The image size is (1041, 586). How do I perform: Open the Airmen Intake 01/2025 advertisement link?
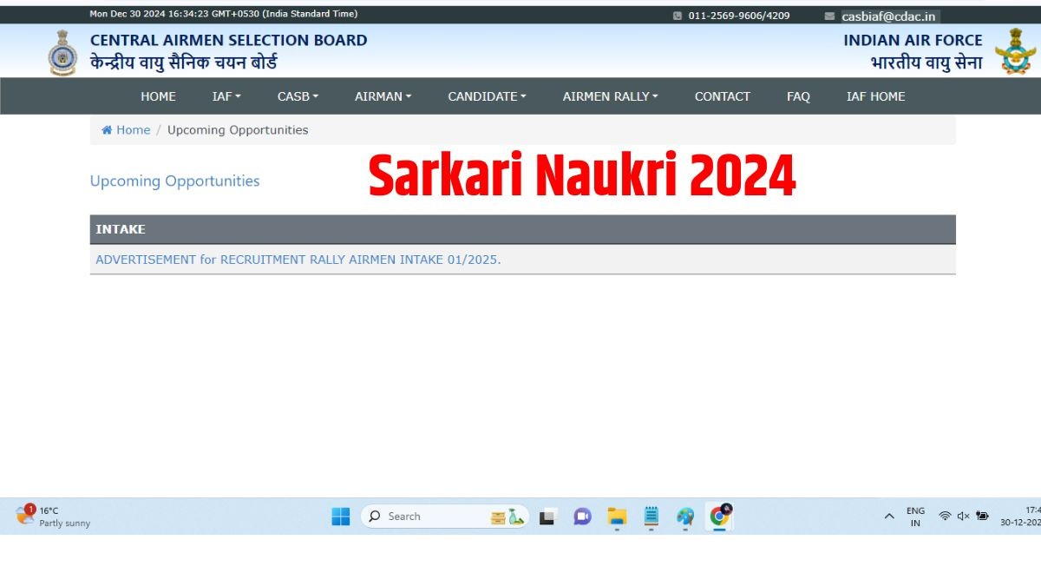tap(298, 260)
